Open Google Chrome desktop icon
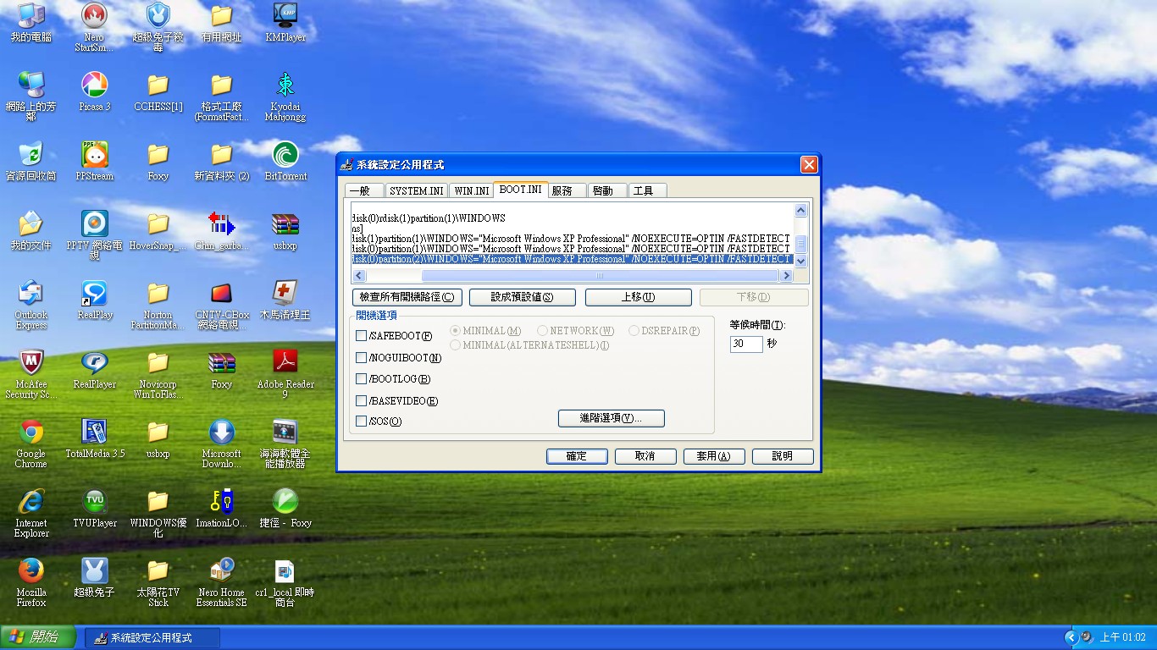 [x=31, y=443]
